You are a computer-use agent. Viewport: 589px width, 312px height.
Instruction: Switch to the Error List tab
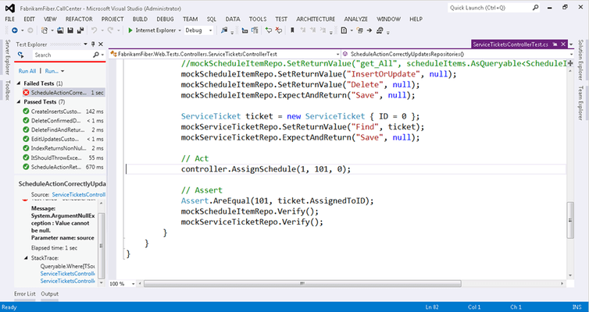(x=25, y=294)
